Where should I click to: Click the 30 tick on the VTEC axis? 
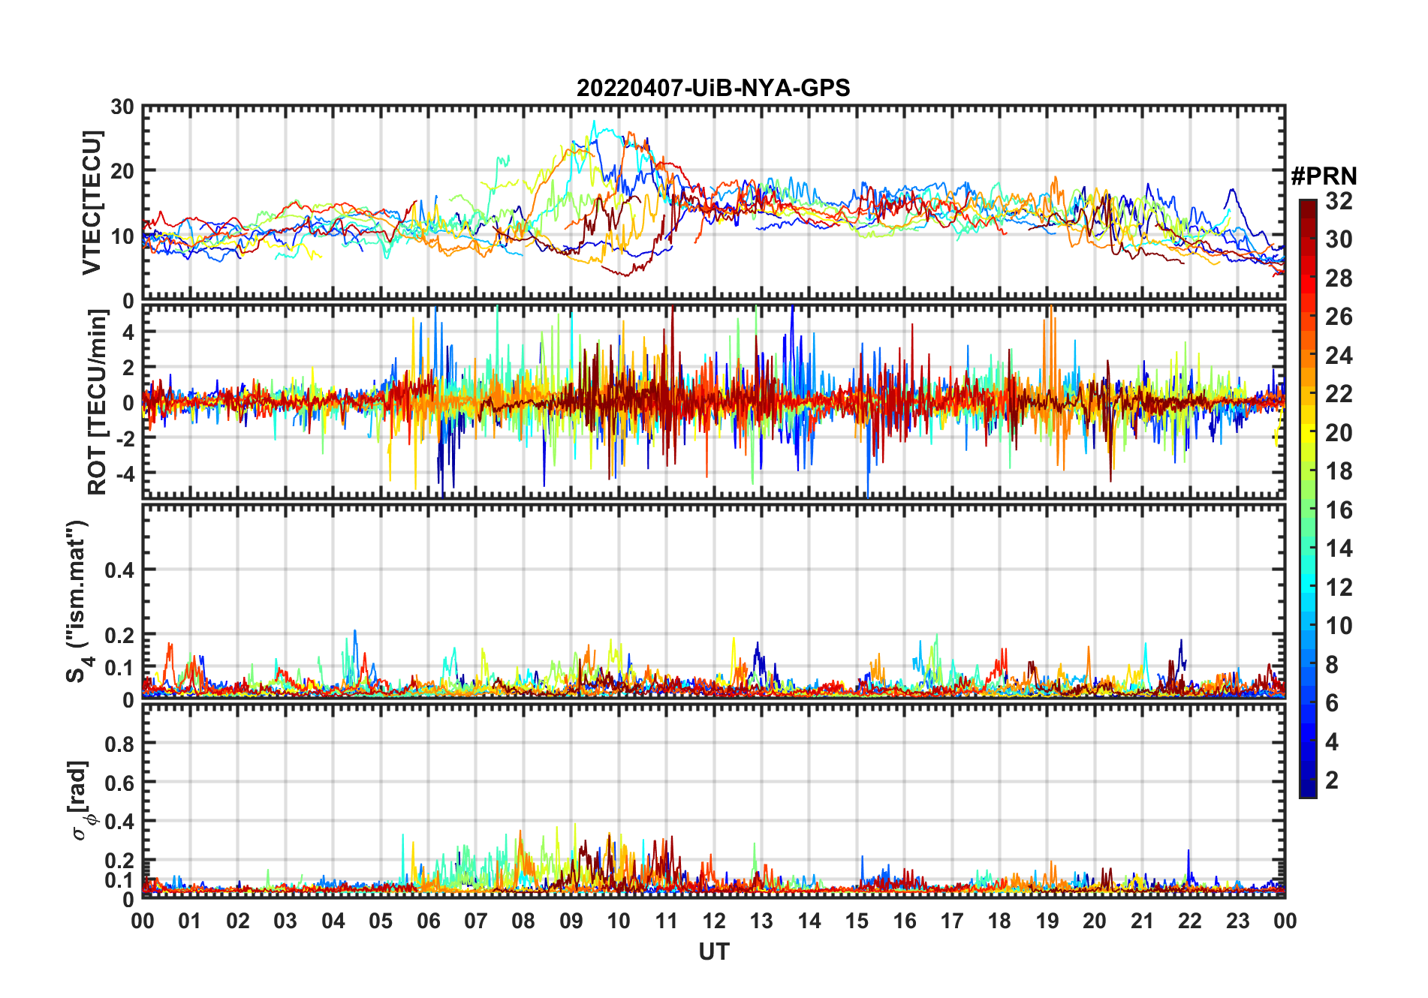[122, 107]
